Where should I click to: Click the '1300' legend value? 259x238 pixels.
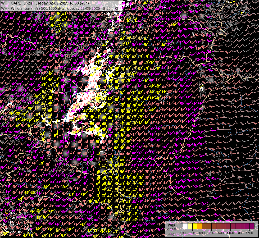tap(240, 233)
